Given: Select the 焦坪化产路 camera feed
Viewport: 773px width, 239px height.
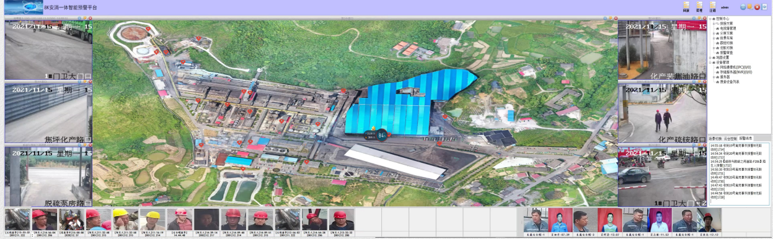Looking at the screenshot, I should (x=48, y=113).
